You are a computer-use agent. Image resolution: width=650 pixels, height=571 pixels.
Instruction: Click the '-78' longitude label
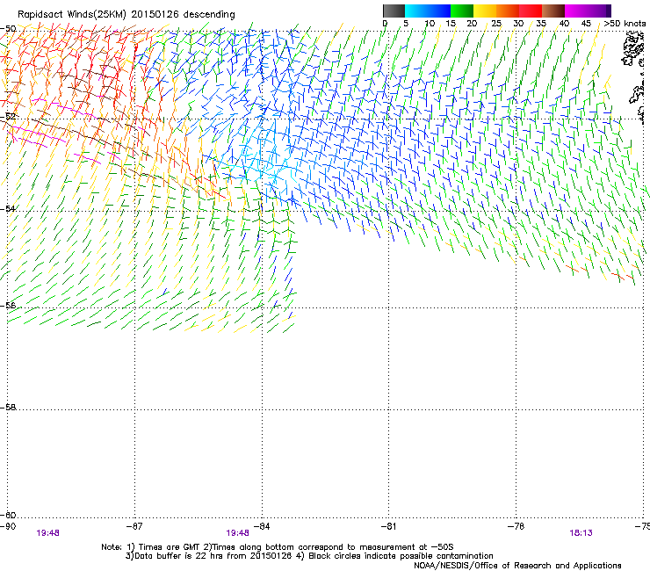pos(516,526)
